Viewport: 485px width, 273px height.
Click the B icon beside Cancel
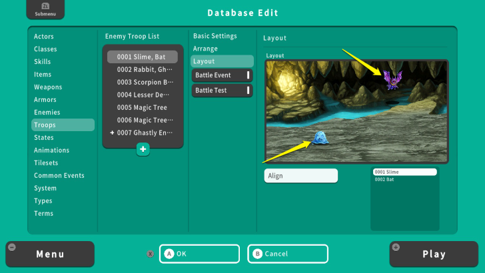click(x=258, y=254)
